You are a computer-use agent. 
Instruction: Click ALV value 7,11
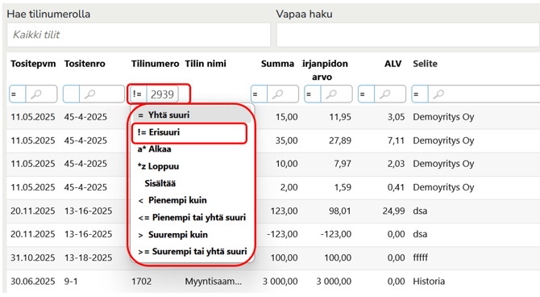(396, 140)
